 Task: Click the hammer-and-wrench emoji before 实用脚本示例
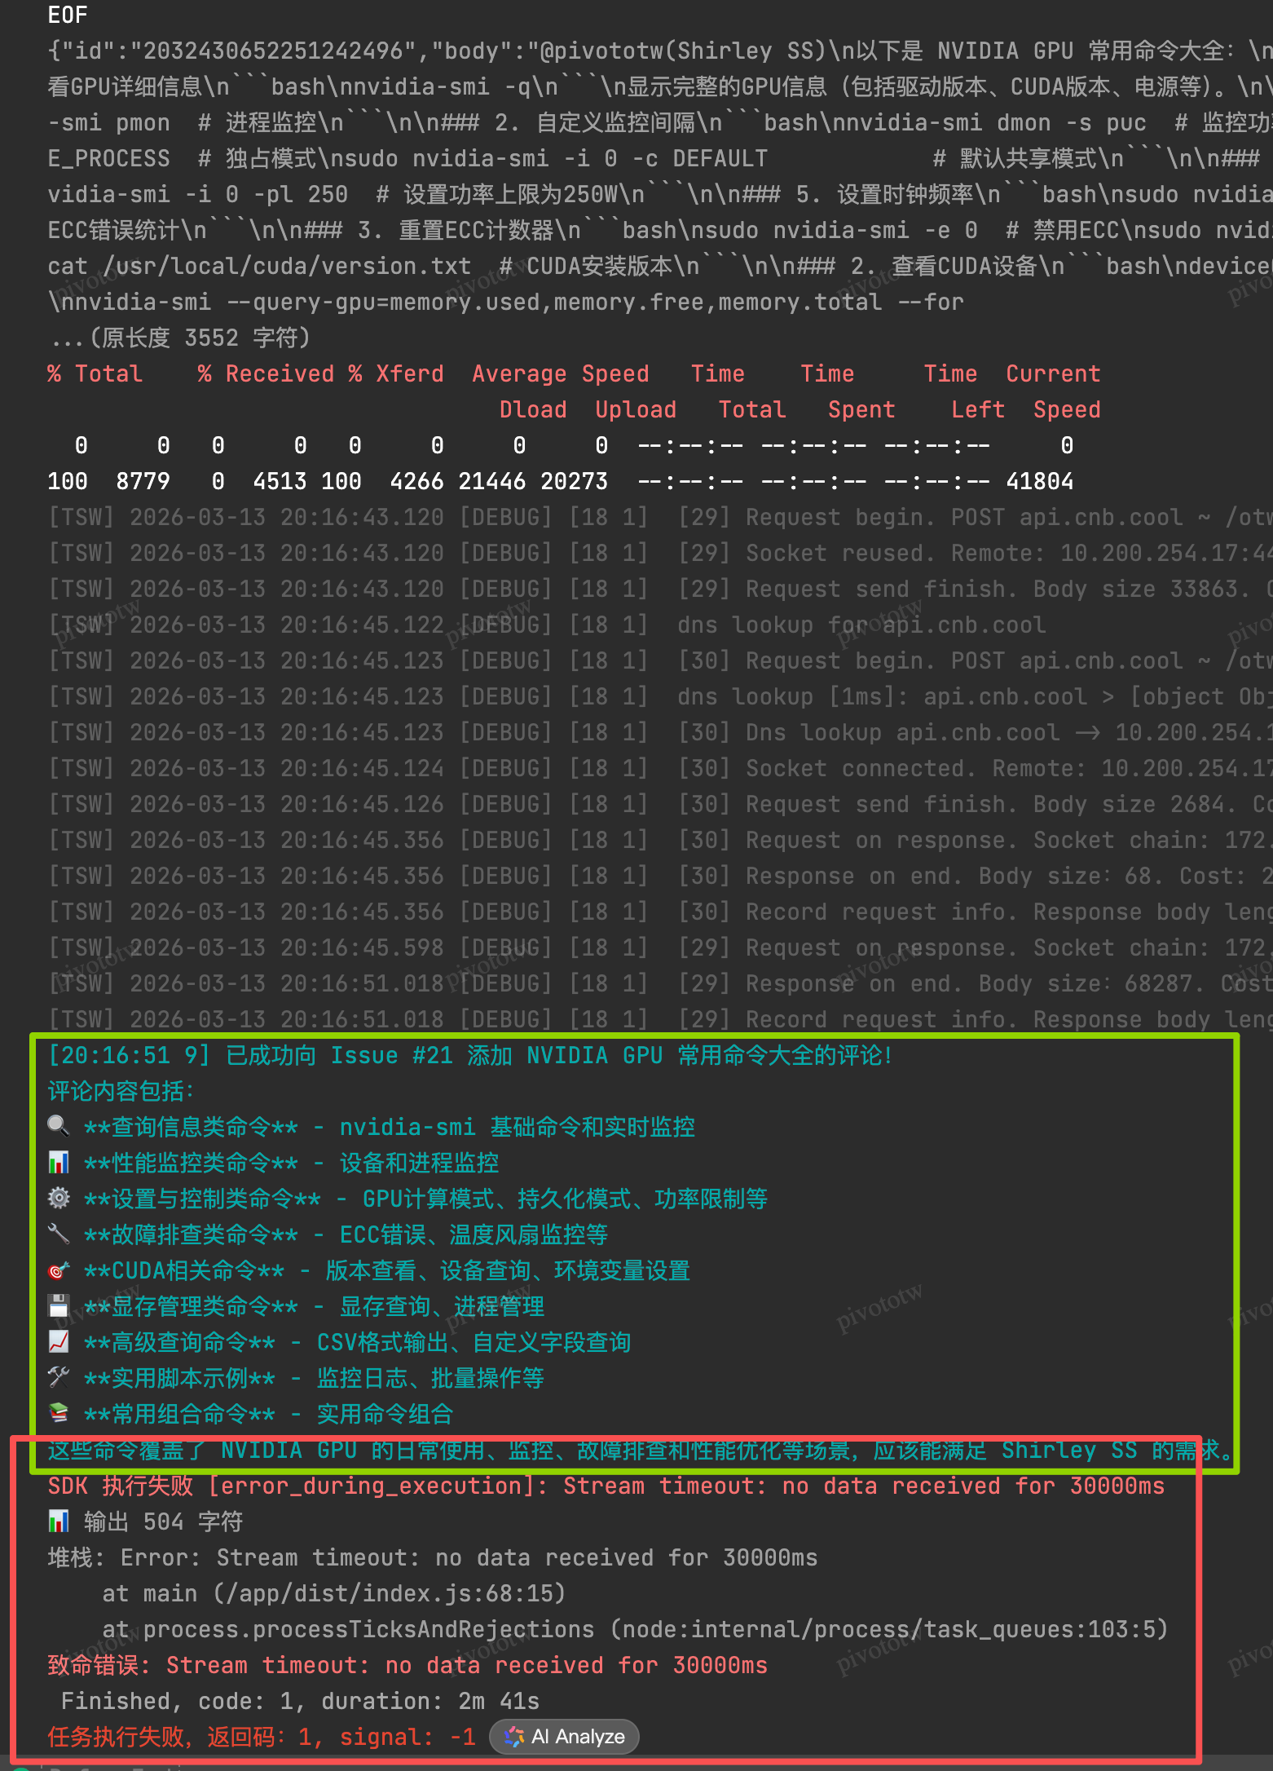coord(58,1378)
